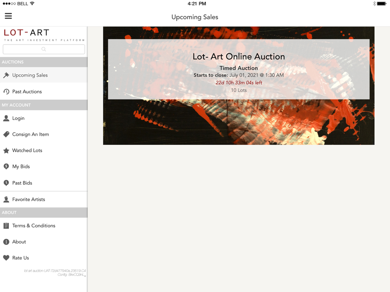Click the clock pin icon beside Past Bids

(6, 183)
